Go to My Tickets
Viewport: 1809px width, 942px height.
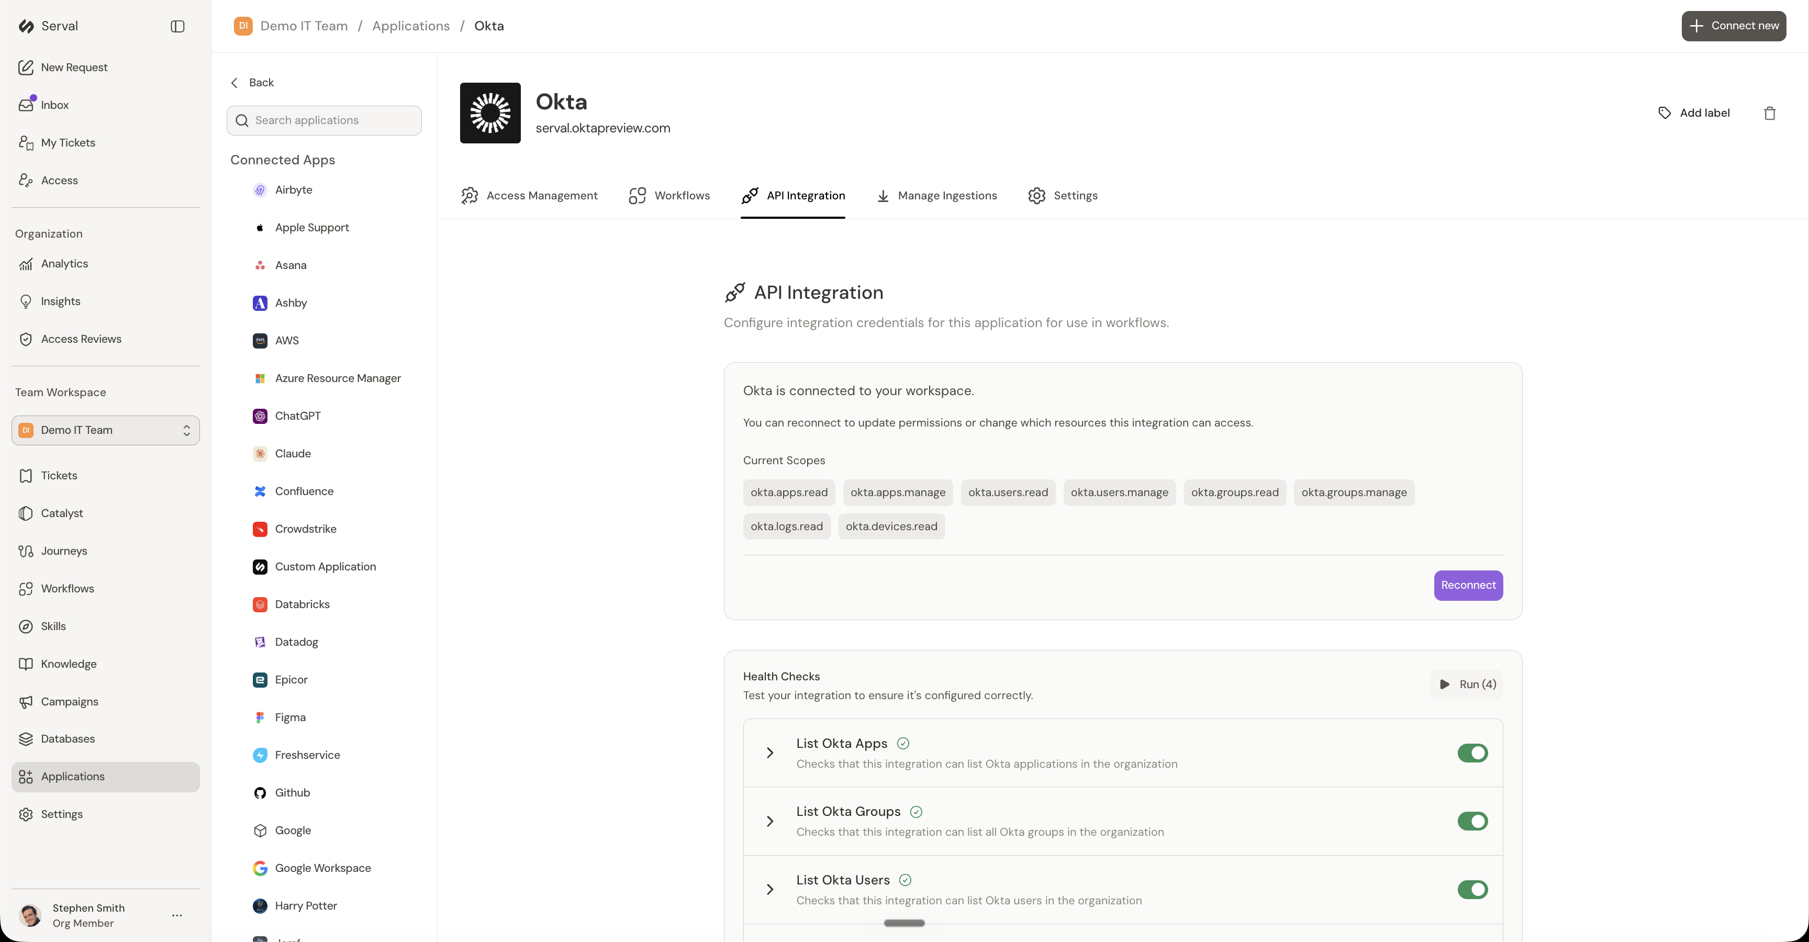point(105,142)
